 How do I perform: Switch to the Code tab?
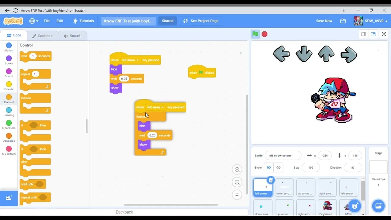(x=14, y=35)
